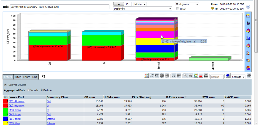Screen dimensions: 258x125
Task: Click the row spacing arrows toolbar icon
Action: [157, 76]
